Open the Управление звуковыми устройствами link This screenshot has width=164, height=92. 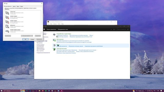click(94, 46)
